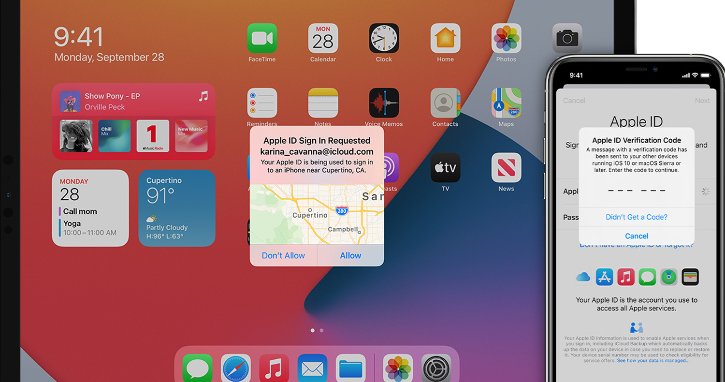
Task: Open Mail from the dock
Action: point(313,368)
